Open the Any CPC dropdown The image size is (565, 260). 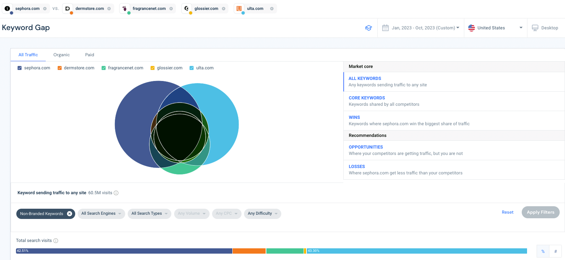pos(227,214)
